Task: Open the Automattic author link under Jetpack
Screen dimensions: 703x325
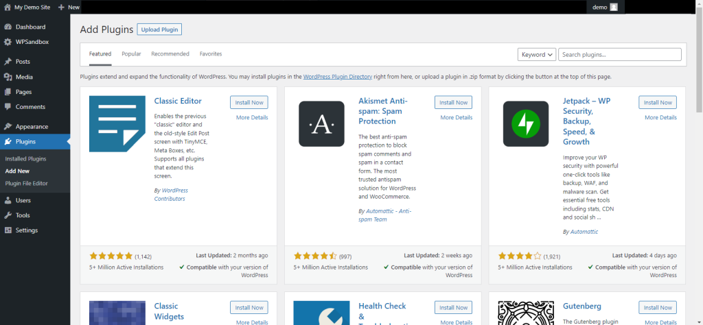Action: pos(584,232)
